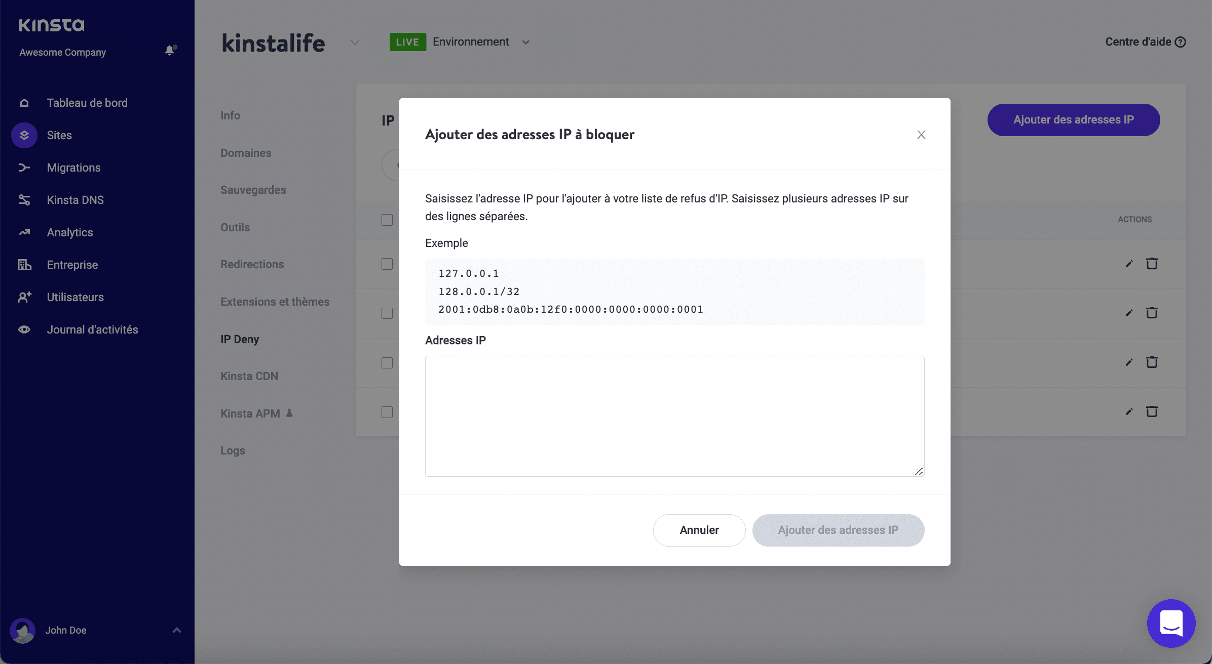Open Journal d'activités with the eye icon
This screenshot has width=1212, height=664.
tap(24, 329)
